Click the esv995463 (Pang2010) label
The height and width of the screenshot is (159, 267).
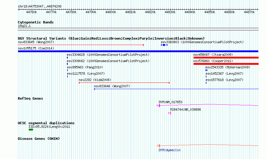tap(85, 67)
